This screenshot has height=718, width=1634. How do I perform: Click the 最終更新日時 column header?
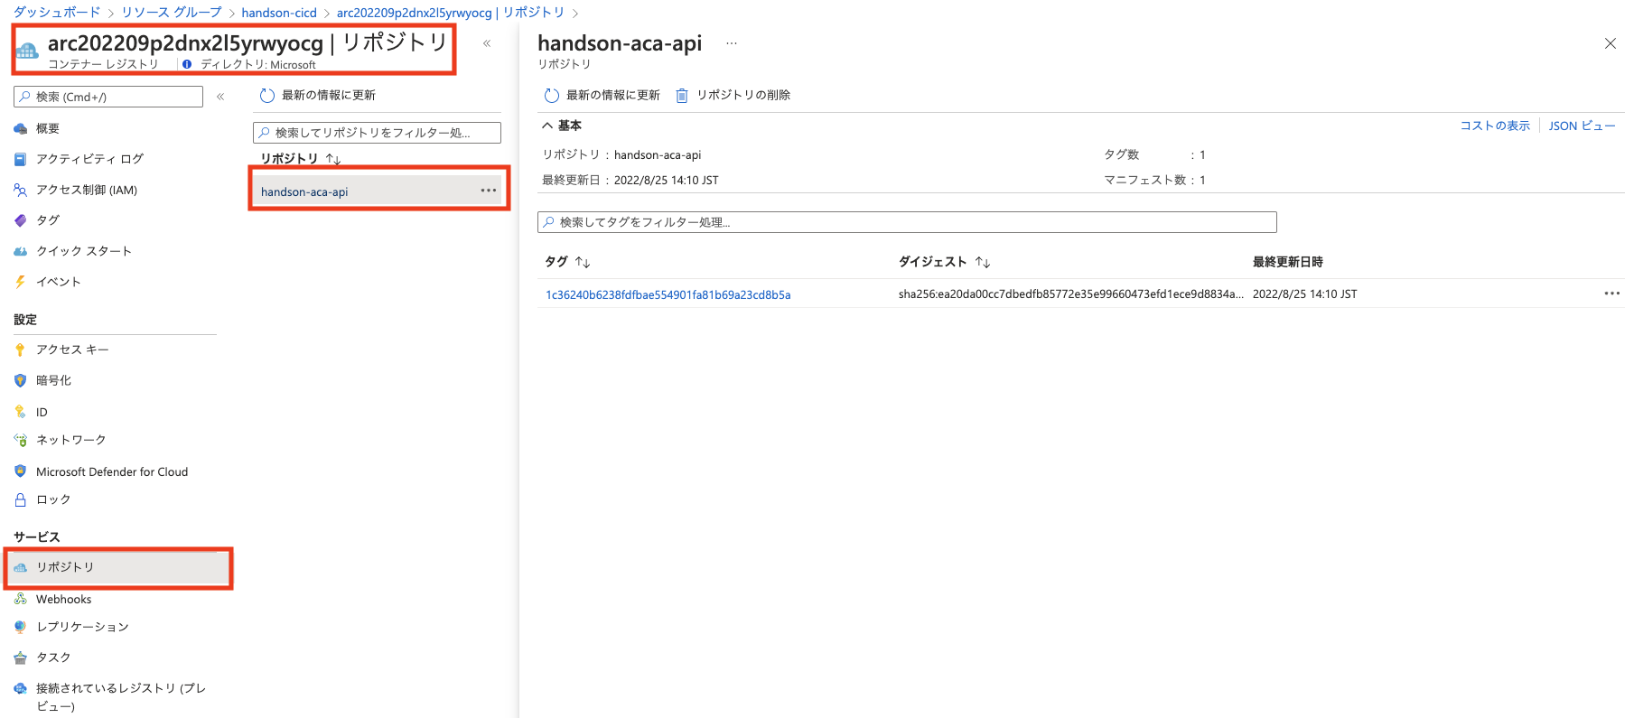[x=1287, y=262]
